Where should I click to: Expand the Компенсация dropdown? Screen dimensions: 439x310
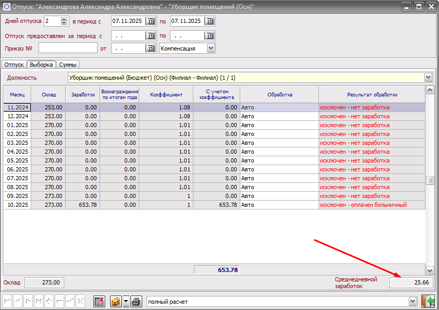tap(211, 48)
